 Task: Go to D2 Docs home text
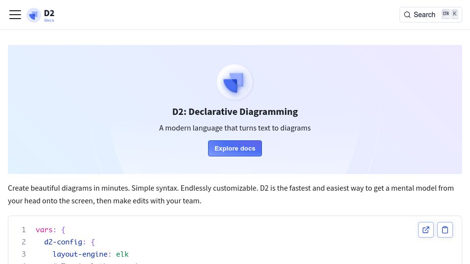tap(49, 15)
